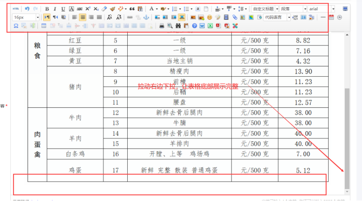The image size is (362, 201).
Task: Insert anchor with anchor icon
Action: point(146,17)
